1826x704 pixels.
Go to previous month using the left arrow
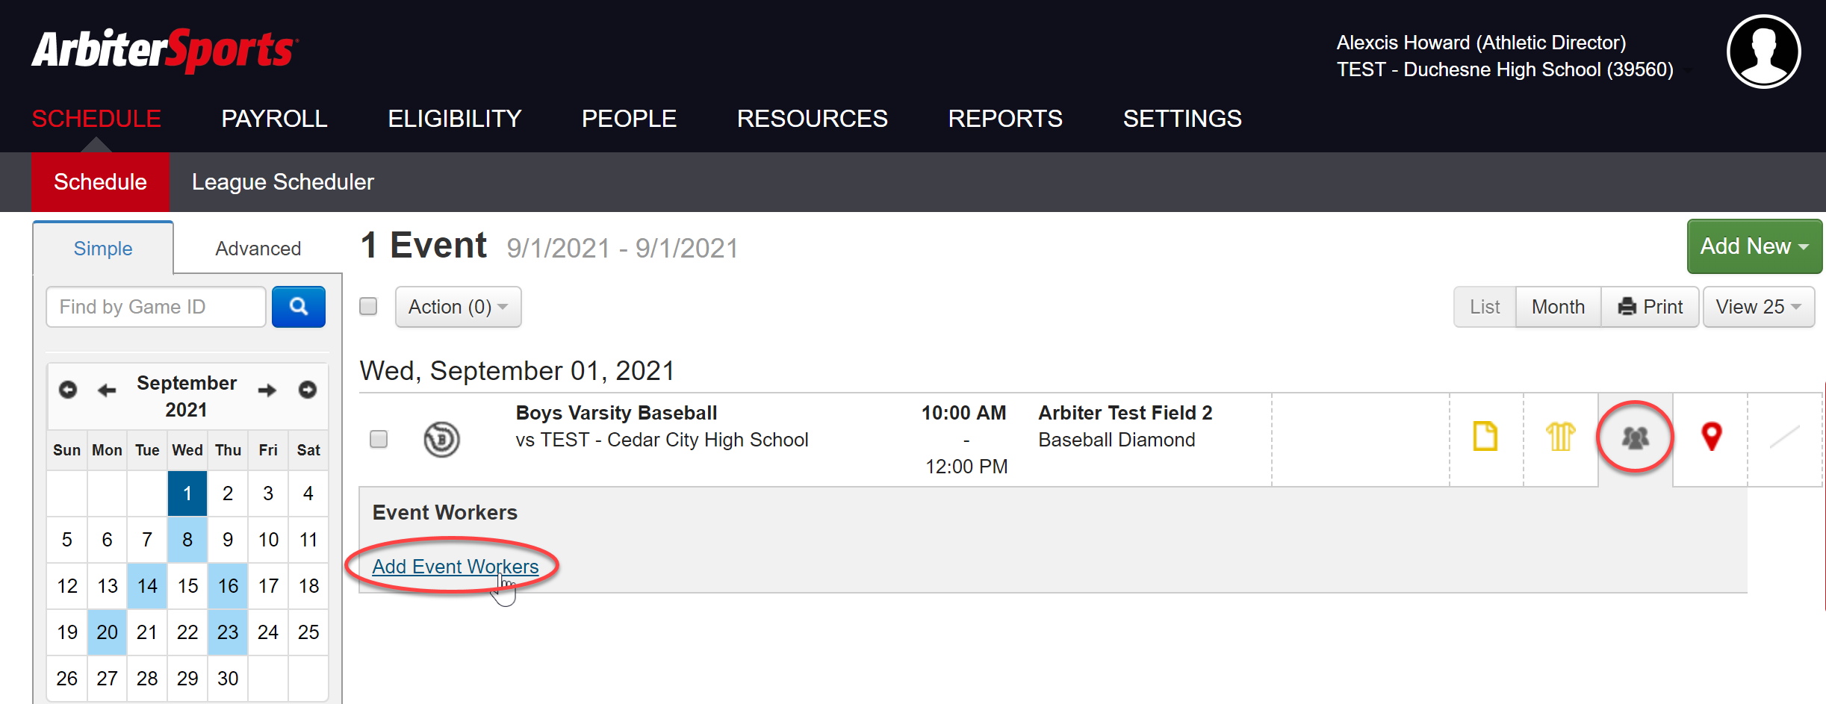coord(108,390)
